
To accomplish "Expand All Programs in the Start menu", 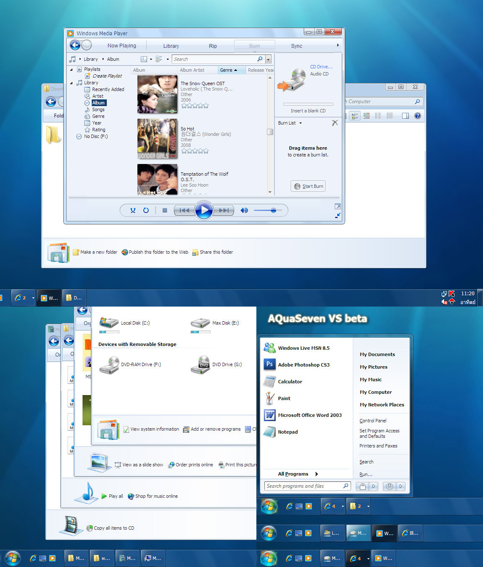I will 298,474.
